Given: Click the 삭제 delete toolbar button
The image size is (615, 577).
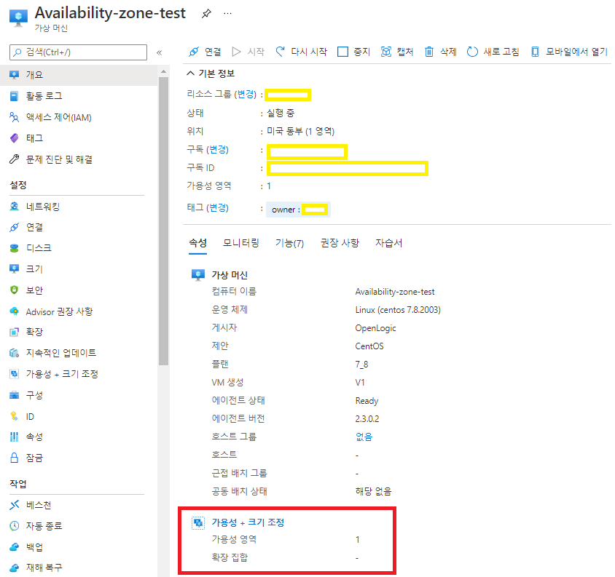Looking at the screenshot, I should (x=440, y=52).
